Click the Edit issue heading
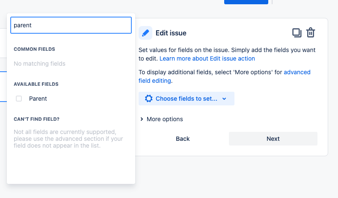This screenshot has width=338, height=198. [171, 33]
